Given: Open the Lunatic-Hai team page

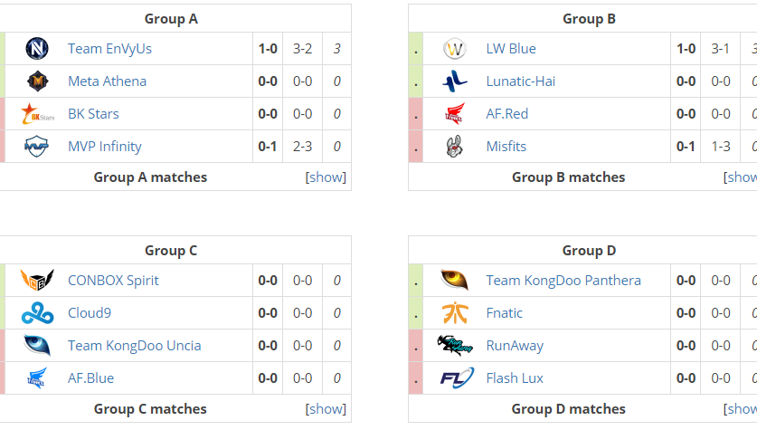Looking at the screenshot, I should pos(520,81).
